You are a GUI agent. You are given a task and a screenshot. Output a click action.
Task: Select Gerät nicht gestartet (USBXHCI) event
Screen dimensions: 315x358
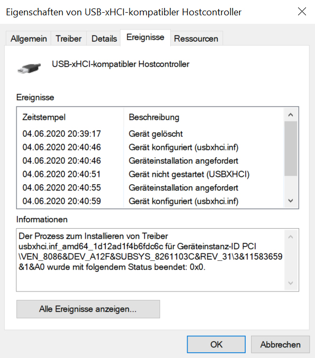pos(150,174)
